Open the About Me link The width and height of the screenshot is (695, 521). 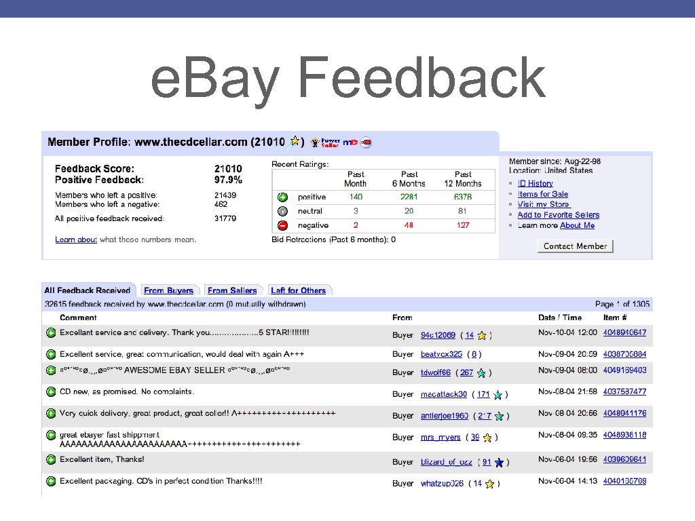[577, 225]
